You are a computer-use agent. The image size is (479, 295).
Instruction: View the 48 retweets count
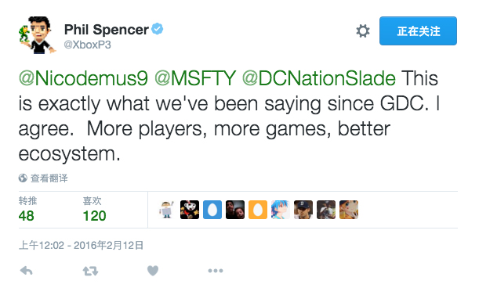click(x=27, y=216)
